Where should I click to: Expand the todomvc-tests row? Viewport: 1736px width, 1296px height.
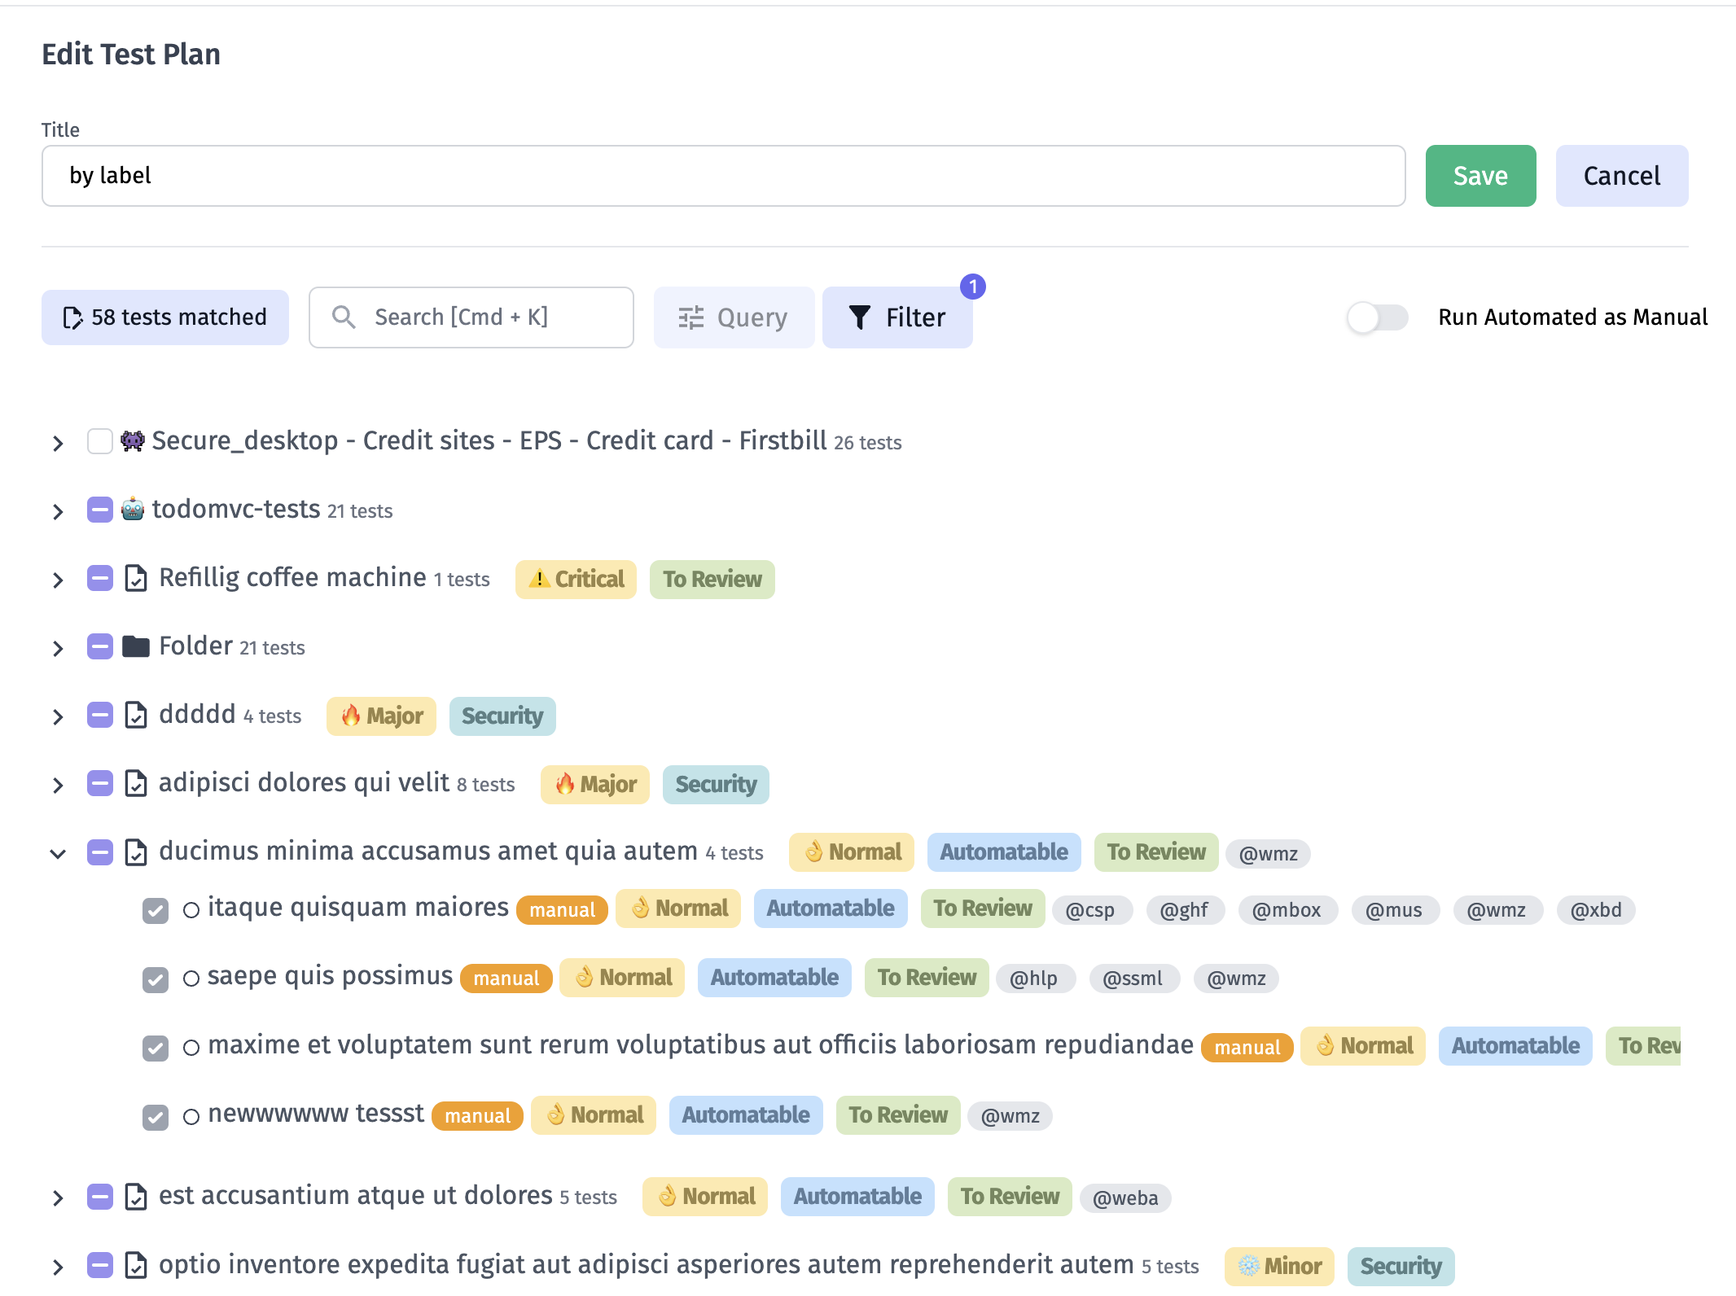58,512
